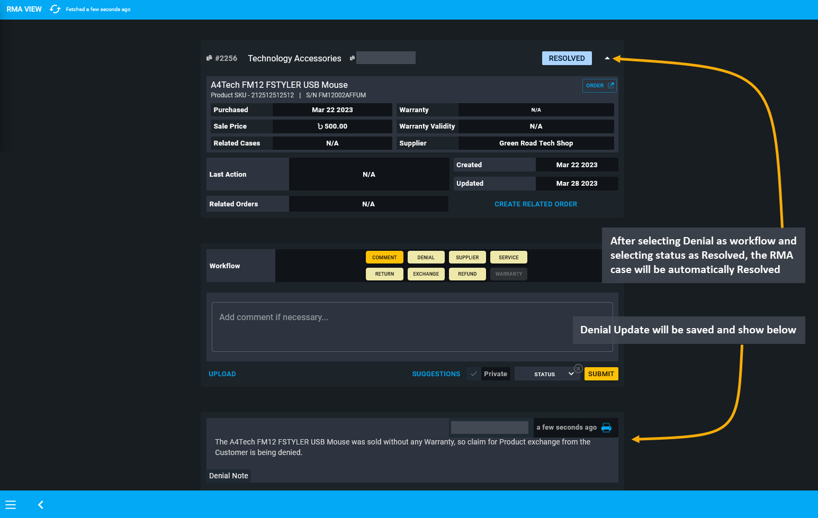This screenshot has width=818, height=518.
Task: Open CREATE RELATED ORDER link
Action: [x=536, y=204]
